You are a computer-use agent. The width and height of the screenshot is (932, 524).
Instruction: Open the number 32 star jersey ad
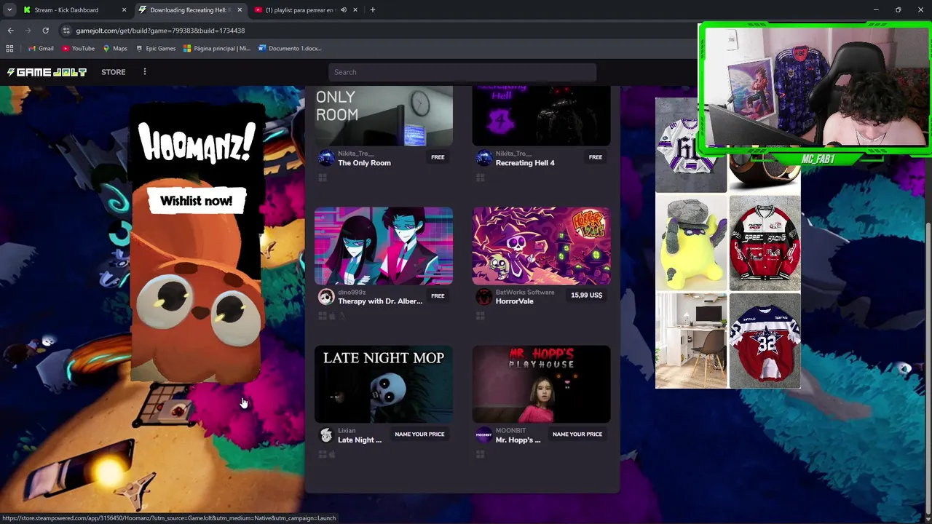pyautogui.click(x=765, y=341)
